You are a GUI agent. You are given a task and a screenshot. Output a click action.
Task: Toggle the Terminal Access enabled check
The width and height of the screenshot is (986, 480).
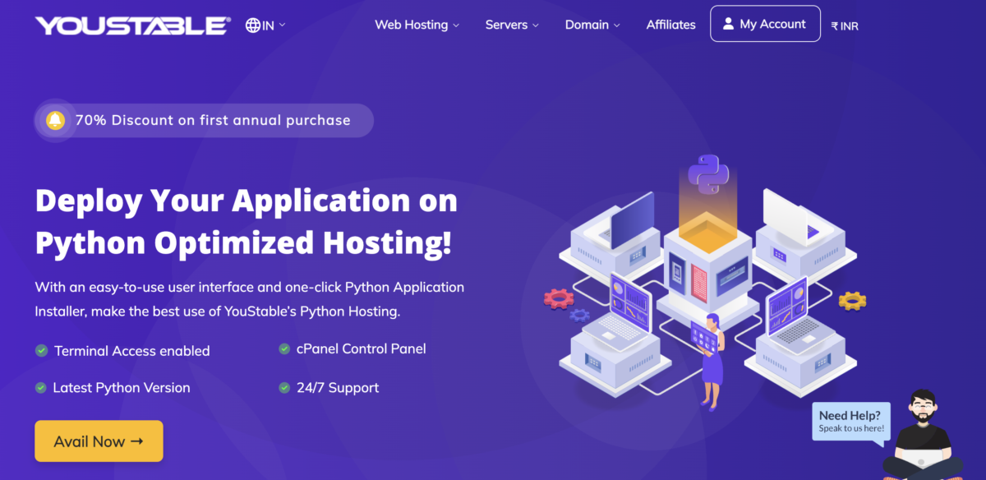pos(41,349)
